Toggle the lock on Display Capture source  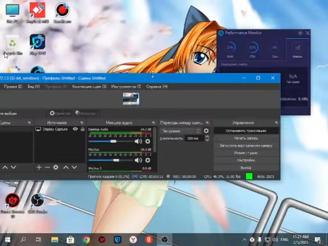pos(83,129)
